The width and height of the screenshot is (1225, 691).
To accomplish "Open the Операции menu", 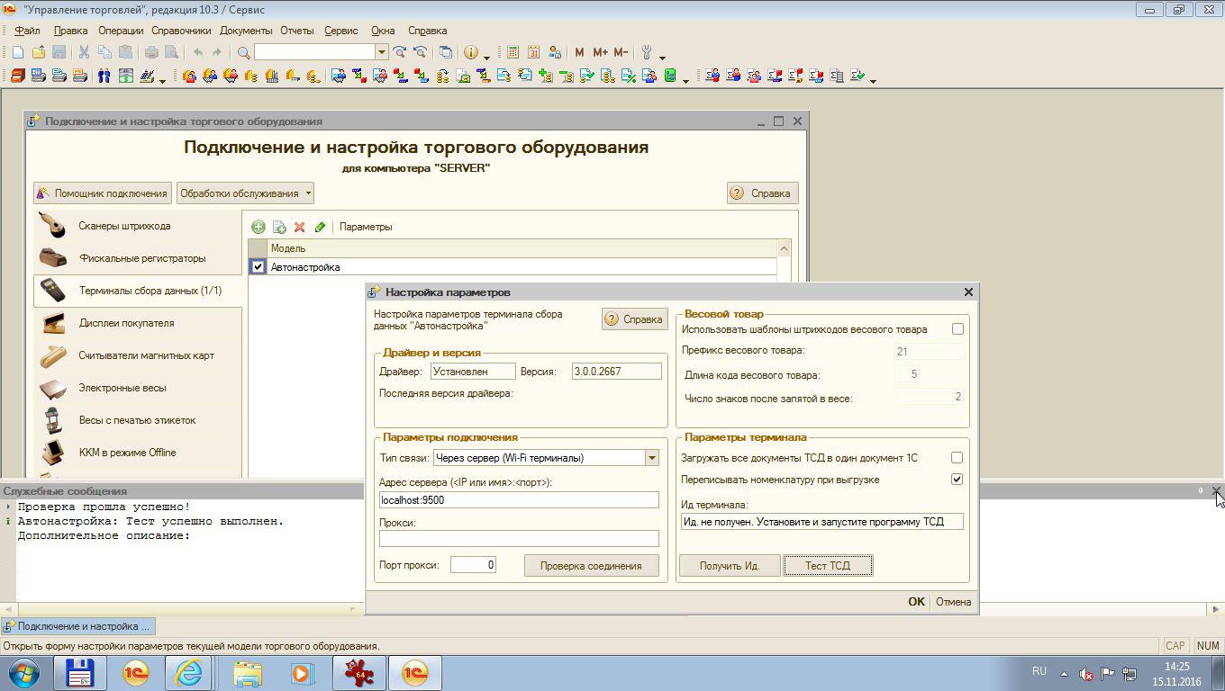I will [x=121, y=31].
